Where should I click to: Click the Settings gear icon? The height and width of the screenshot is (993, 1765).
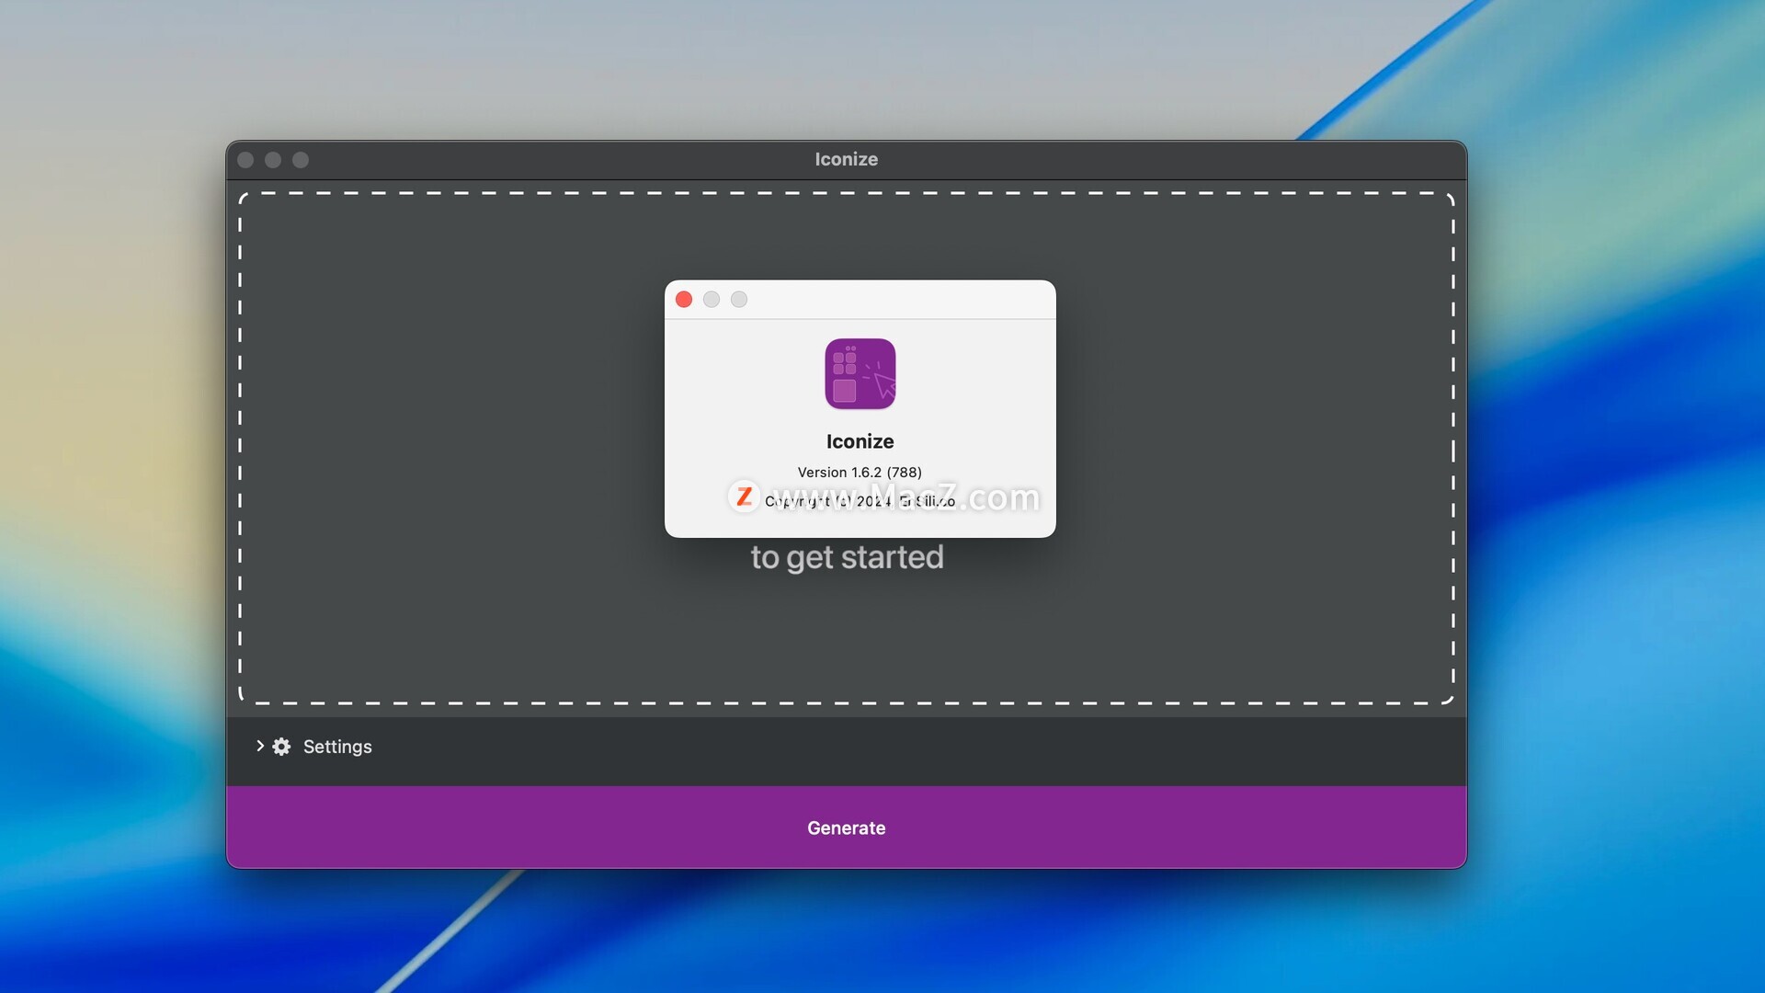pos(281,747)
